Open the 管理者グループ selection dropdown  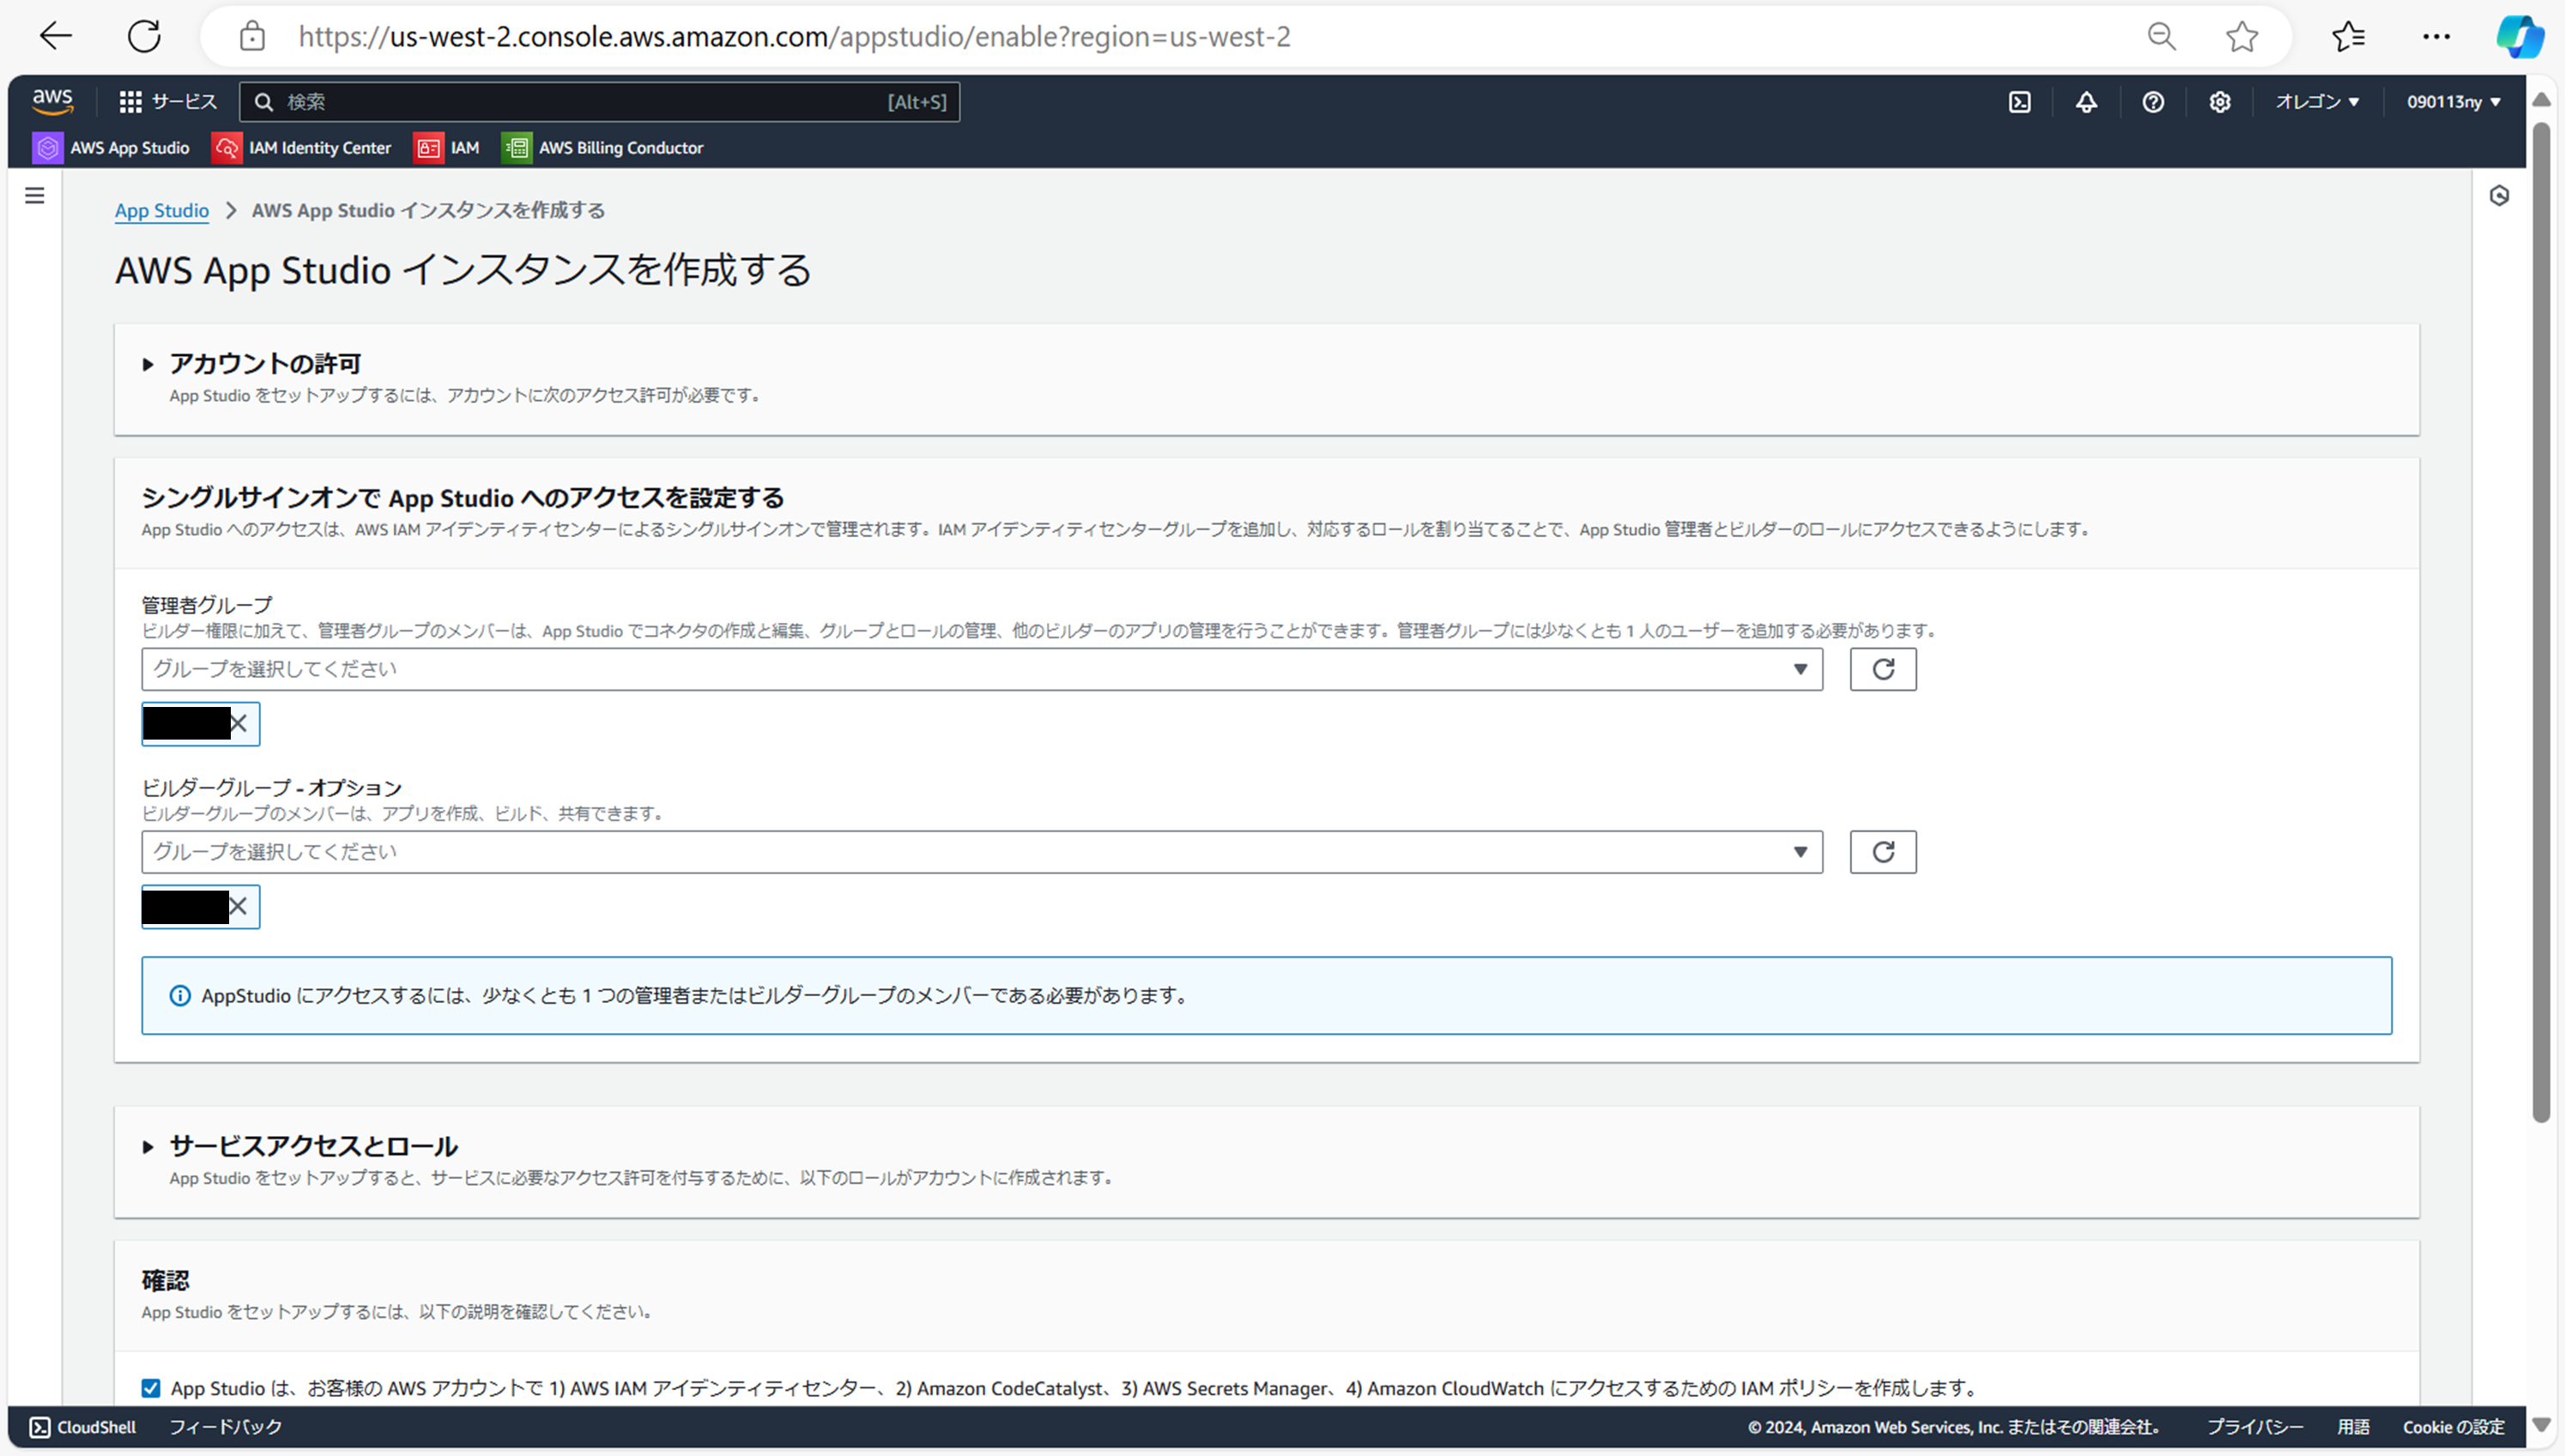980,669
